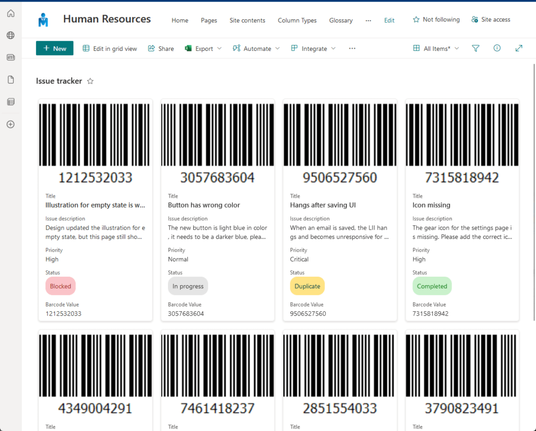This screenshot has height=431, width=536.
Task: Click the New button
Action: [x=54, y=48]
